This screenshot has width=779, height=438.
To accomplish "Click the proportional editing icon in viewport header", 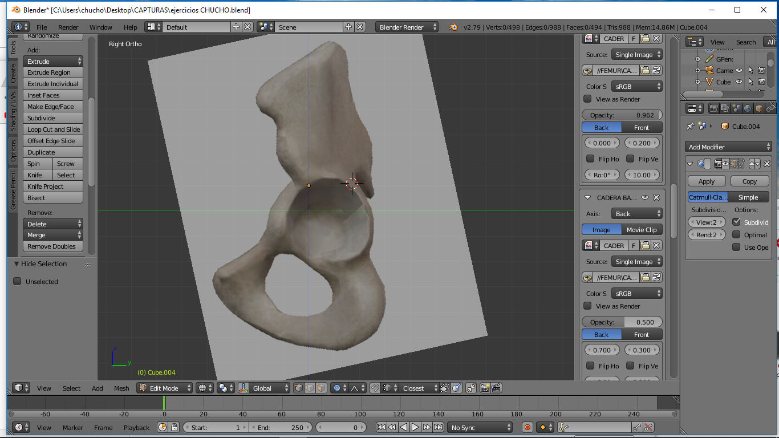I will coord(336,388).
